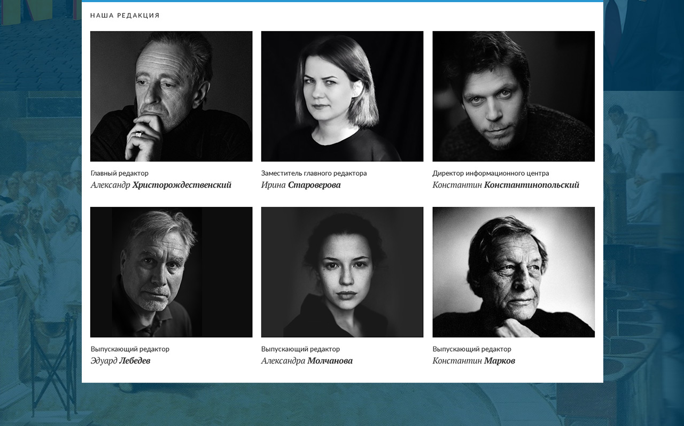Select the "Заместитель главного редактора" label
Screen dimensions: 684x426
click(314, 173)
